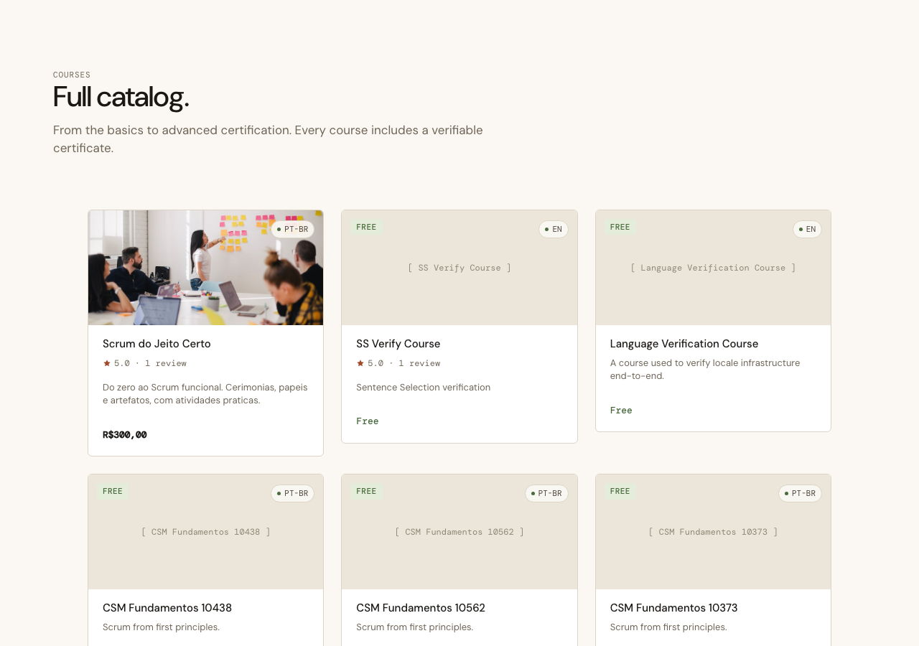Click 'Sentence Selection verification' text
The image size is (919, 646).
424,388
